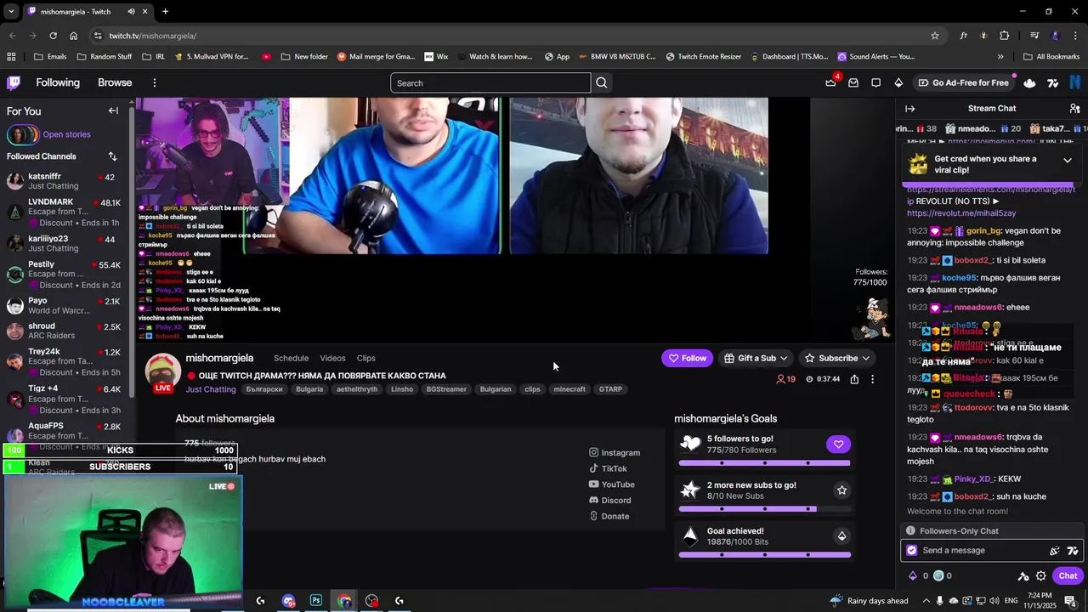Screen dimensions: 1088x612
Task: Open stream options three-dot menu
Action: pyautogui.click(x=872, y=379)
